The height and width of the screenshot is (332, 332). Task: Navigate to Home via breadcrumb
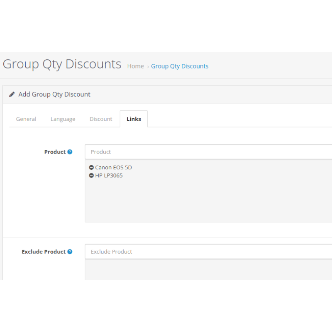click(x=135, y=66)
